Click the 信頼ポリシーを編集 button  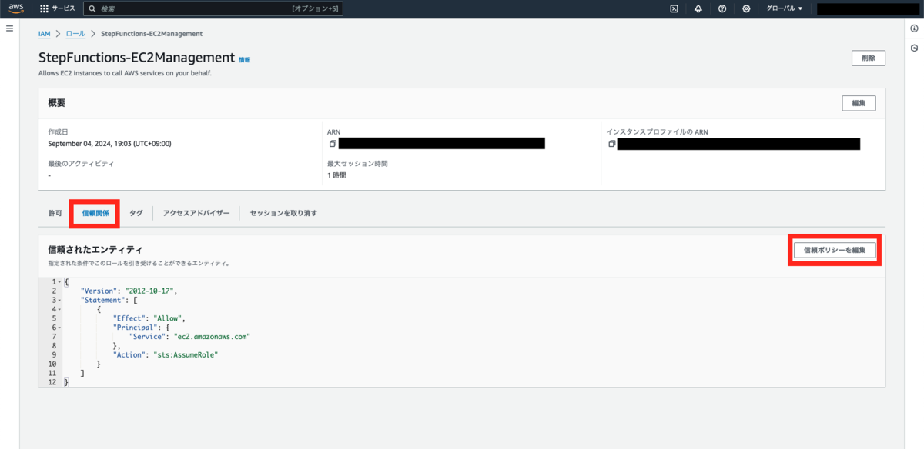pos(835,250)
